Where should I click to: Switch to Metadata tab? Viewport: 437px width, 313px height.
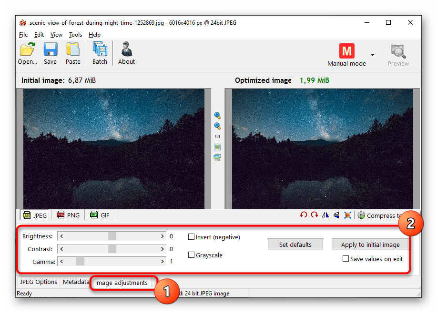75,282
